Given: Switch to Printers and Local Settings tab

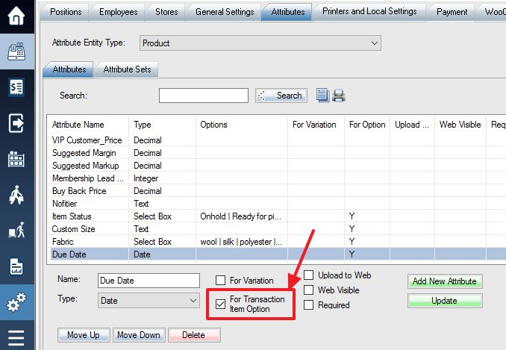Looking at the screenshot, I should click(369, 11).
